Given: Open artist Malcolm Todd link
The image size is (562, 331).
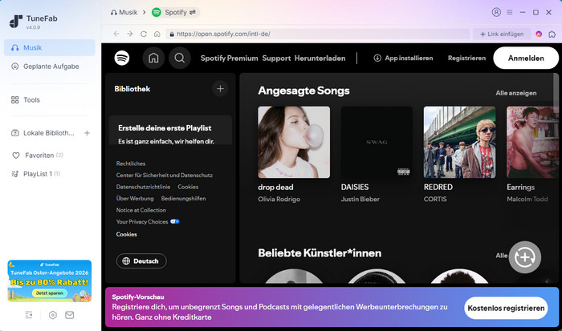Looking at the screenshot, I should 527,199.
